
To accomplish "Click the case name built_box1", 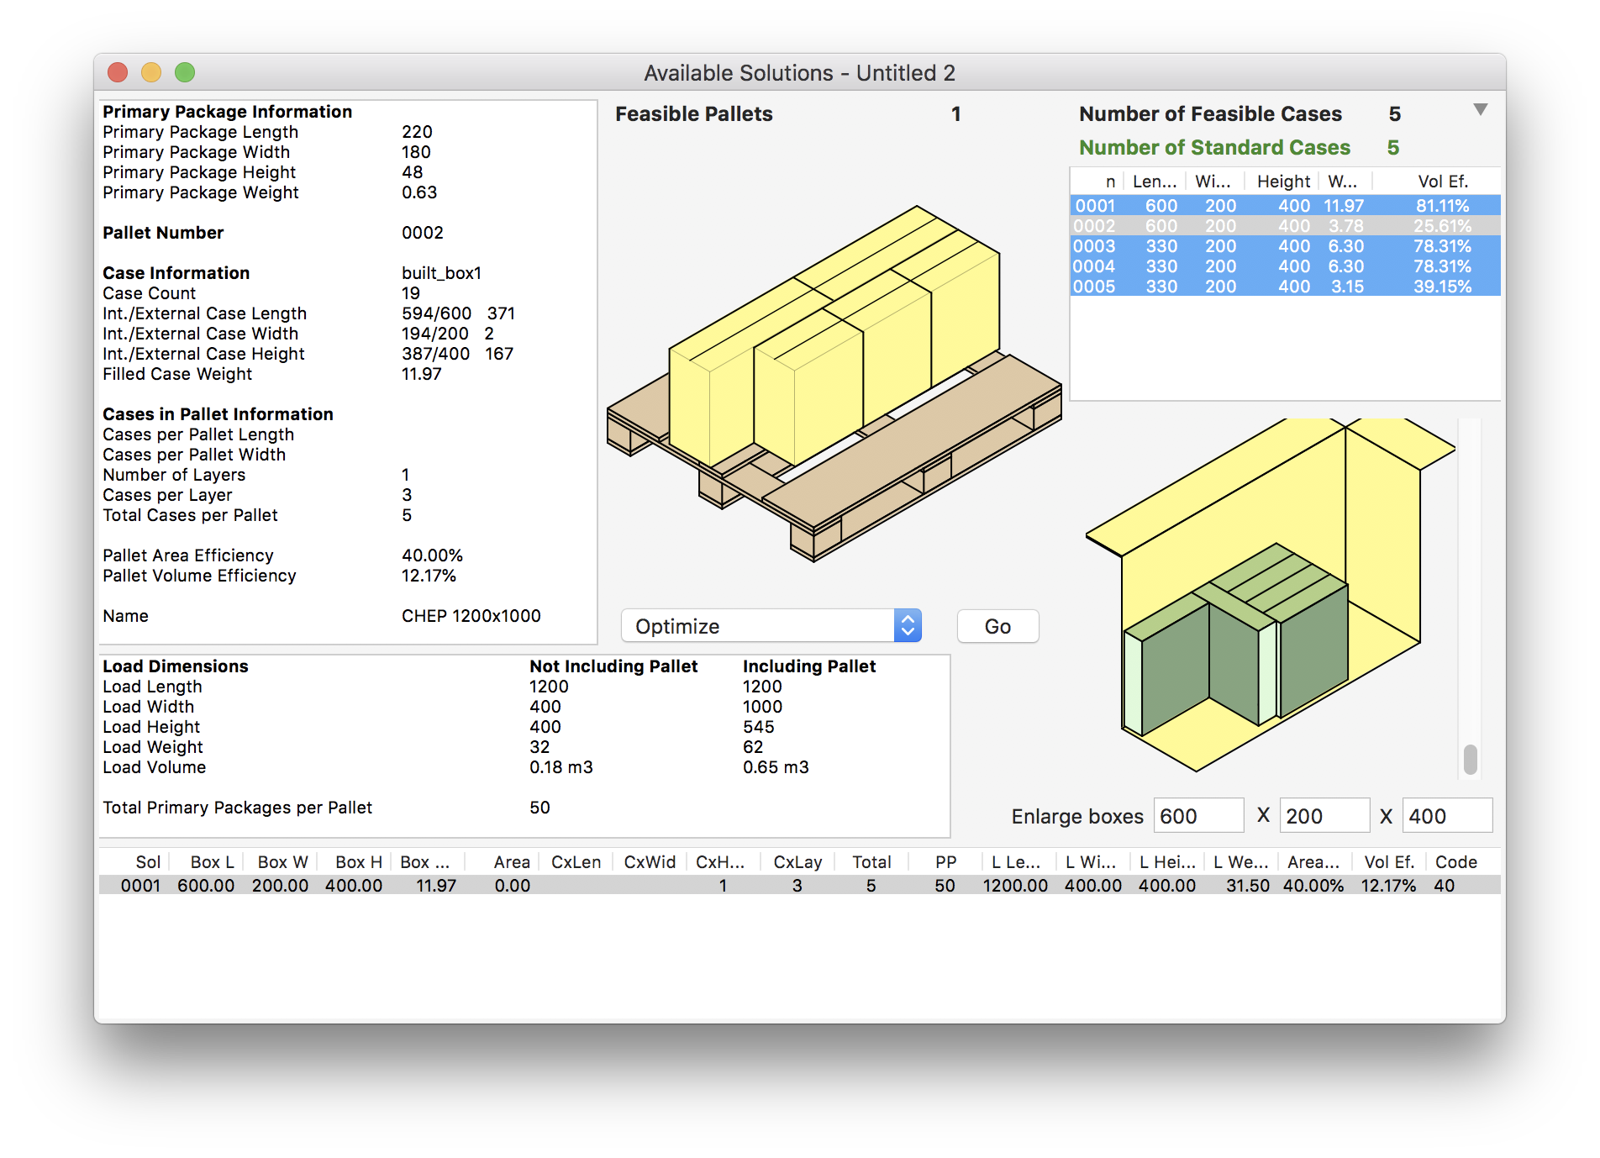I will [441, 273].
